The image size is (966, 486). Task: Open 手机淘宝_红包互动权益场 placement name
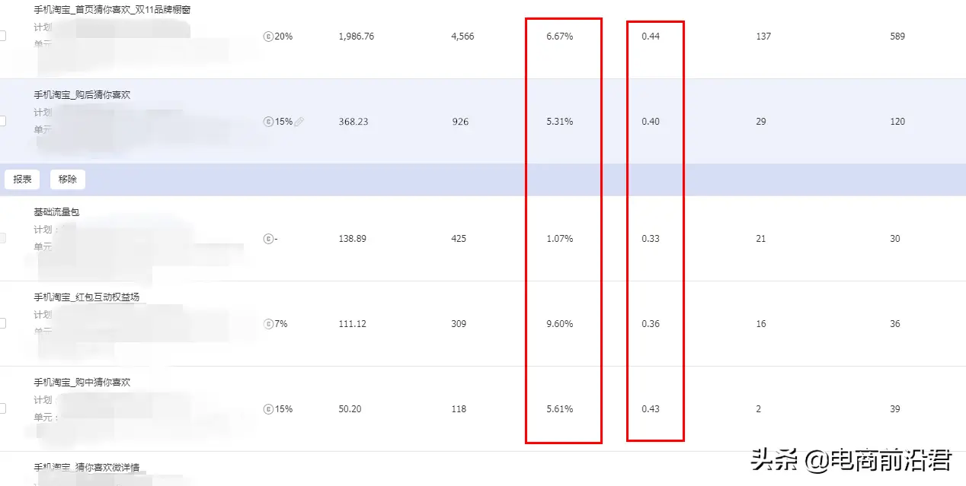[87, 297]
